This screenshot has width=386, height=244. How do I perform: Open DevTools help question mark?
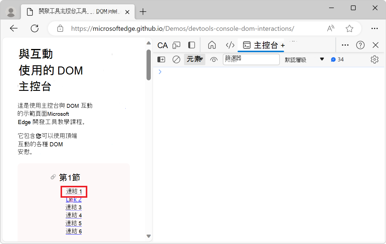tap(360, 45)
